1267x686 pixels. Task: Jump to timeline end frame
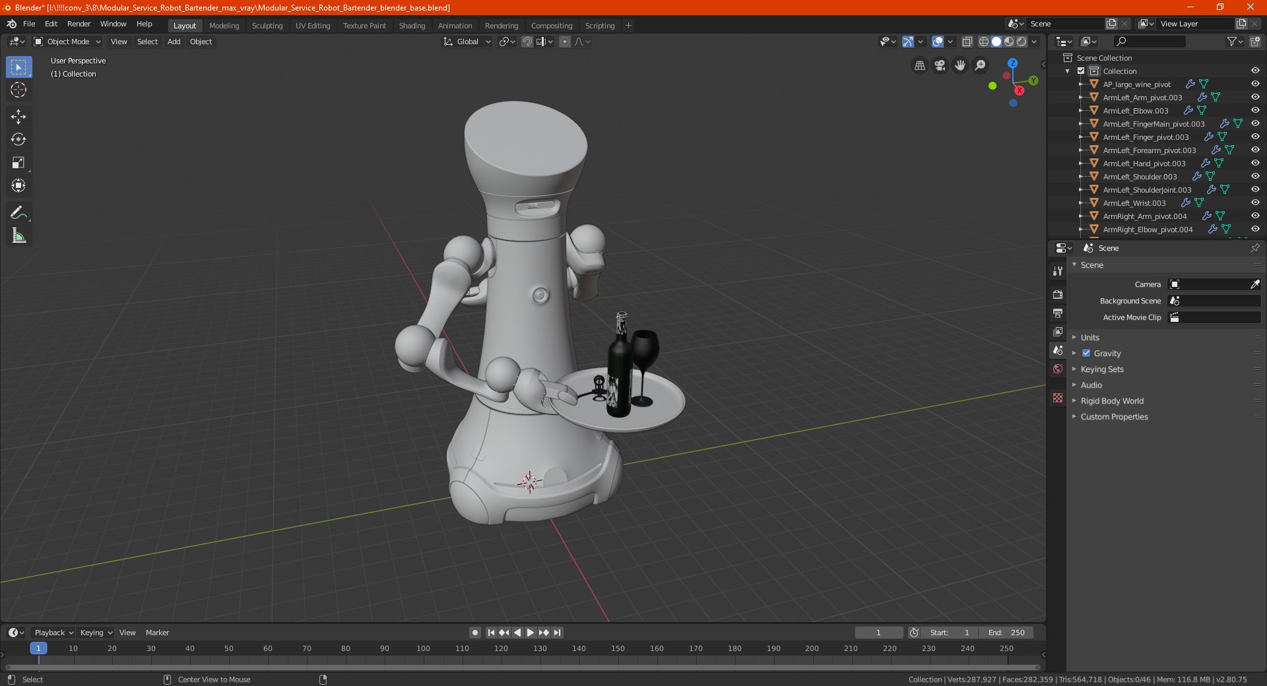click(557, 633)
